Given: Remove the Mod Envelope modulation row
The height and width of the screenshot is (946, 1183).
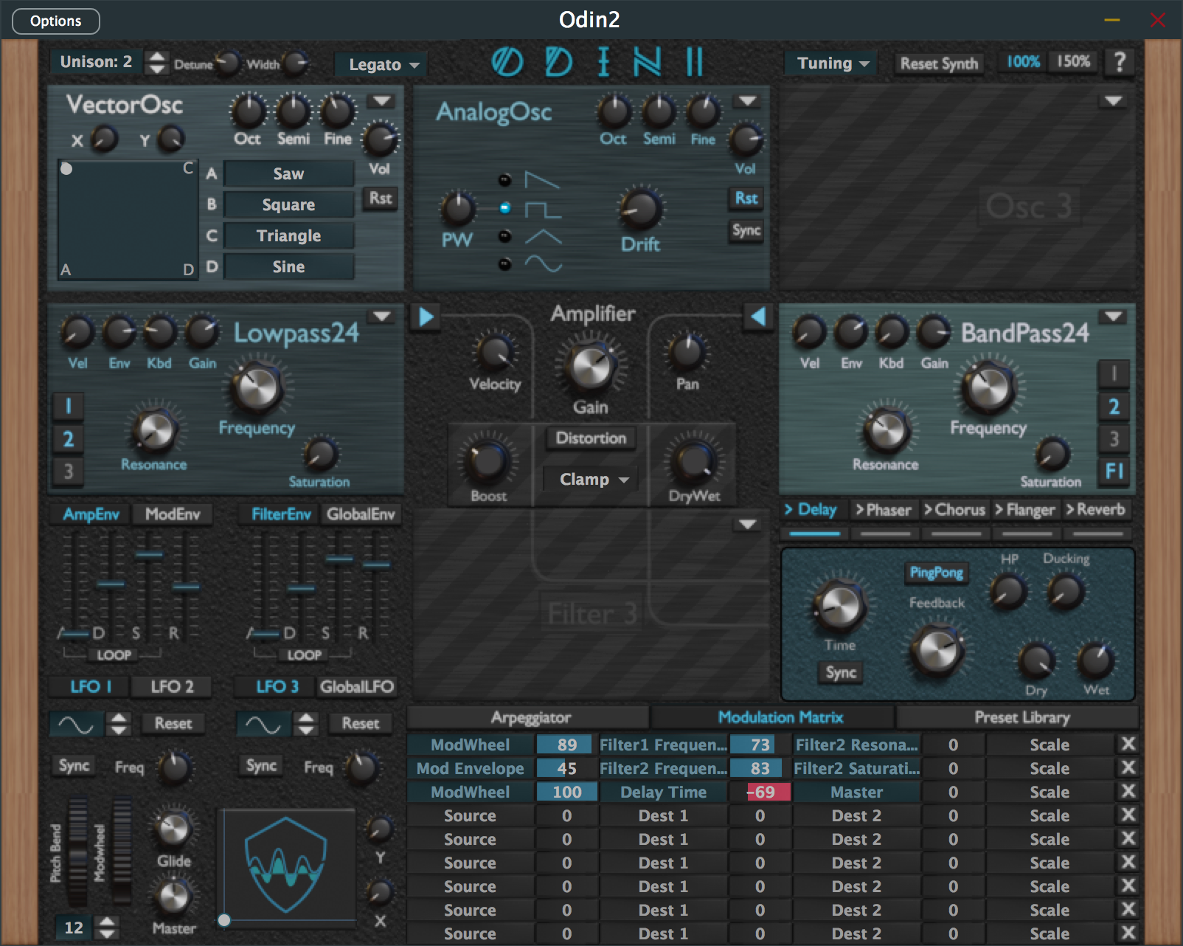Looking at the screenshot, I should (1128, 767).
